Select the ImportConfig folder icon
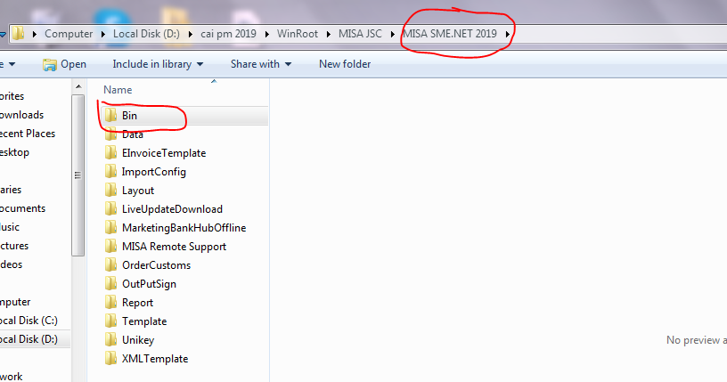The width and height of the screenshot is (727, 382). (110, 172)
